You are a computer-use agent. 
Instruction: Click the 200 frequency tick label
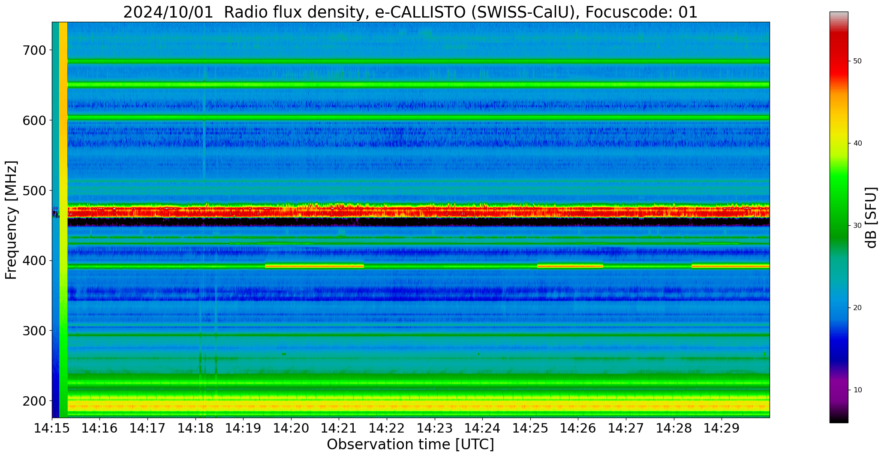coord(33,401)
